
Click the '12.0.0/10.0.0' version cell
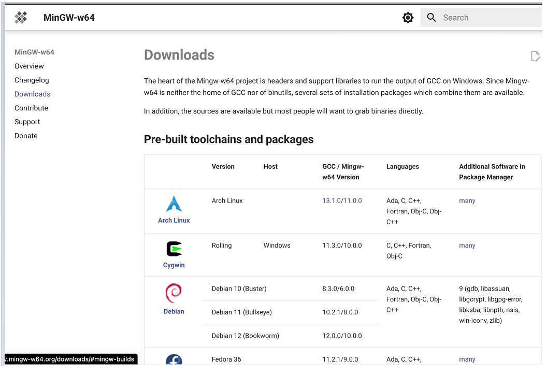342,336
